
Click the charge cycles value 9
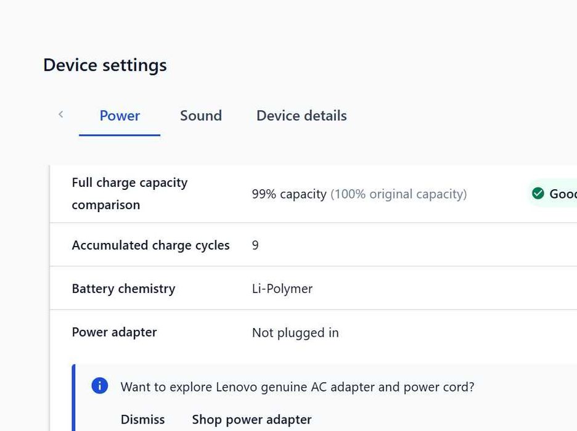[255, 245]
